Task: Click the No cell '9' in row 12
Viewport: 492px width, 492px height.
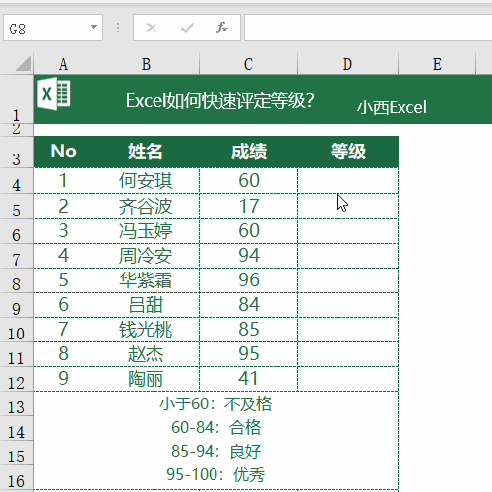Action: click(x=63, y=379)
